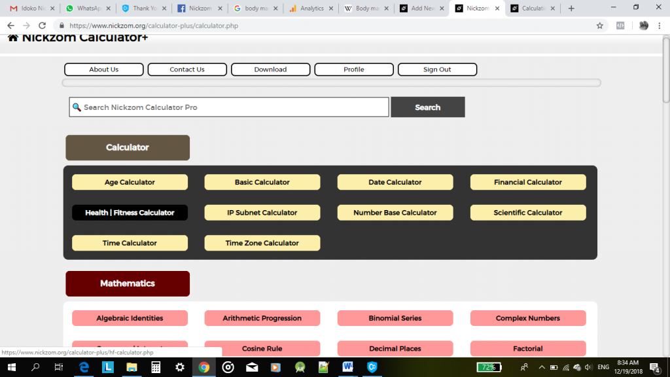Open Task View on taskbar

click(58, 367)
